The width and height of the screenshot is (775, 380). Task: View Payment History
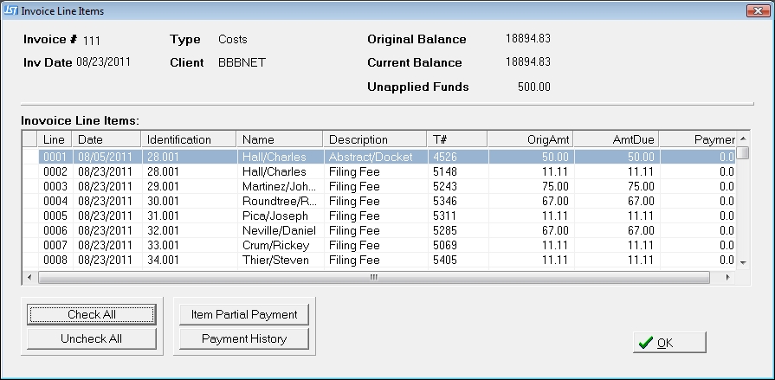click(244, 338)
